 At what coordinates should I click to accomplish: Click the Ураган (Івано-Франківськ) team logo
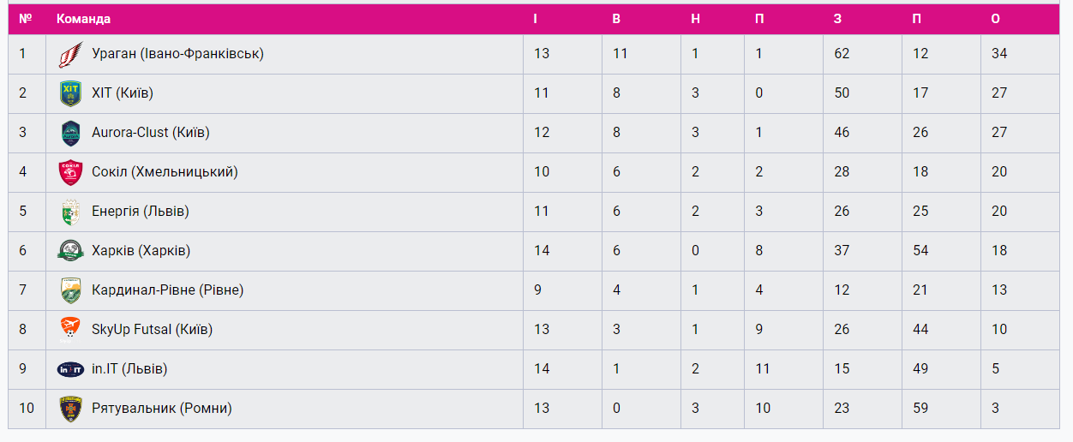[70, 54]
